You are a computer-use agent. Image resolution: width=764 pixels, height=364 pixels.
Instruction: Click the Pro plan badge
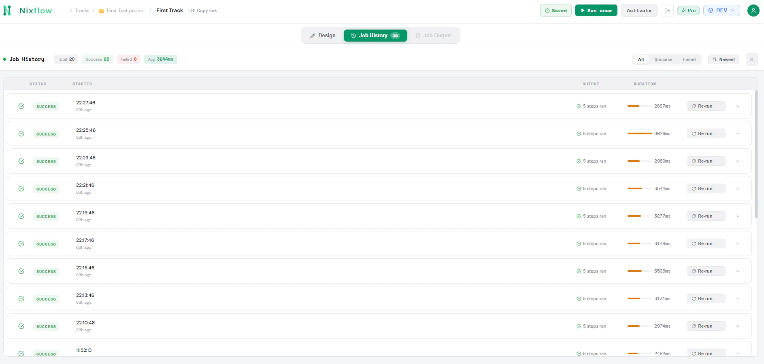point(688,11)
